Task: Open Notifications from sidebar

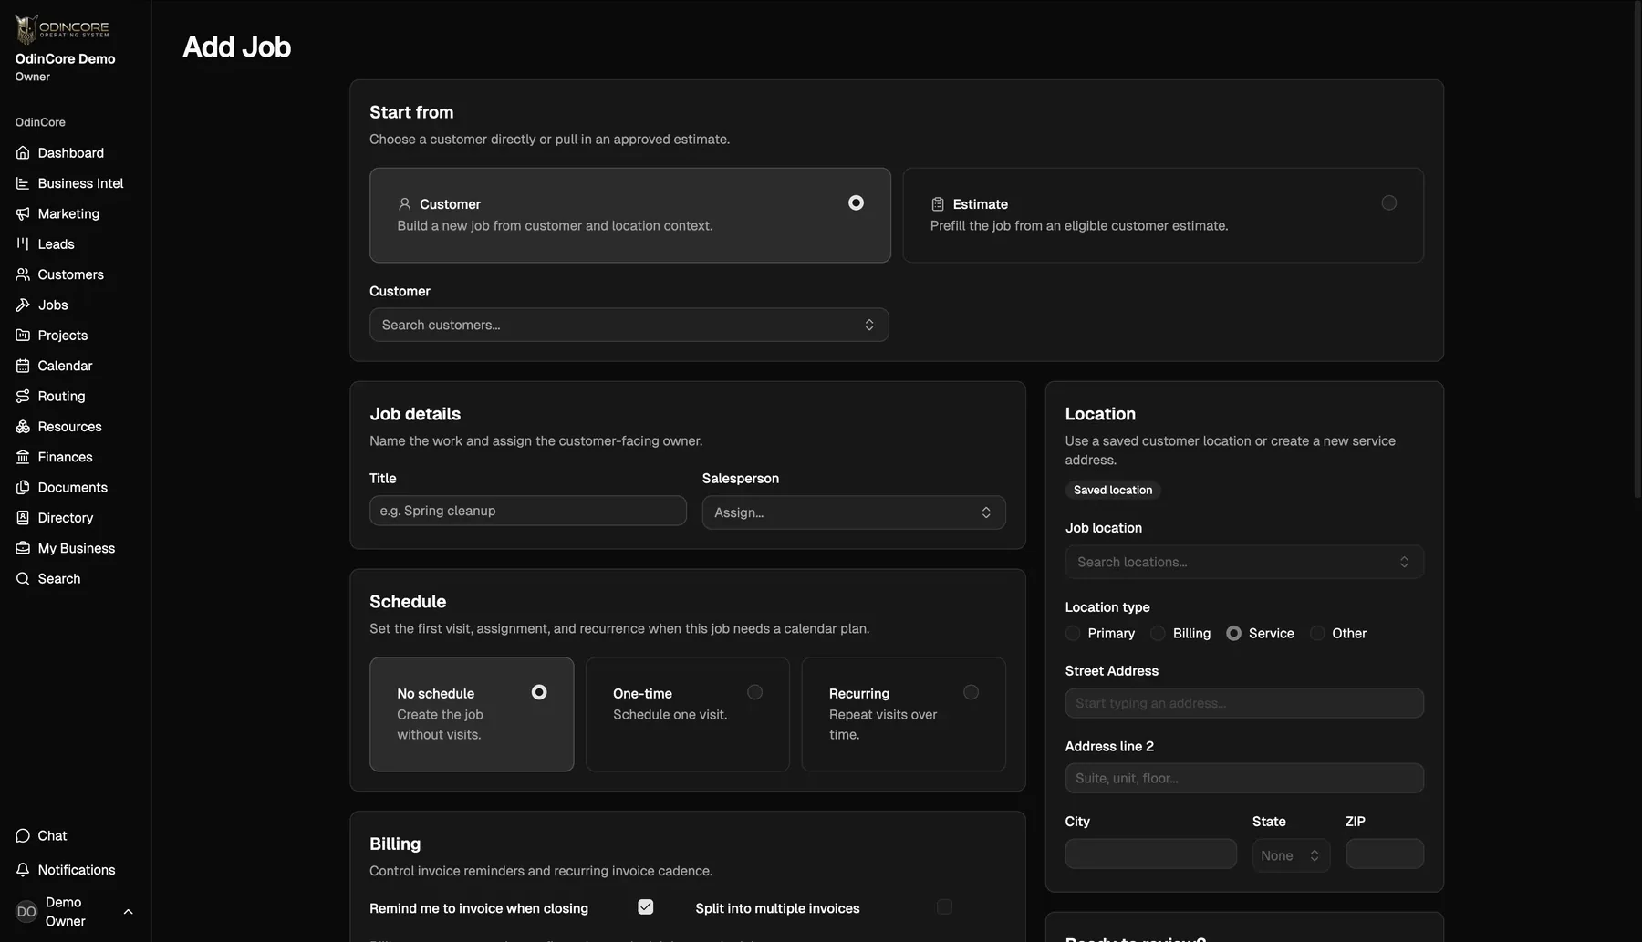Action: click(x=77, y=870)
